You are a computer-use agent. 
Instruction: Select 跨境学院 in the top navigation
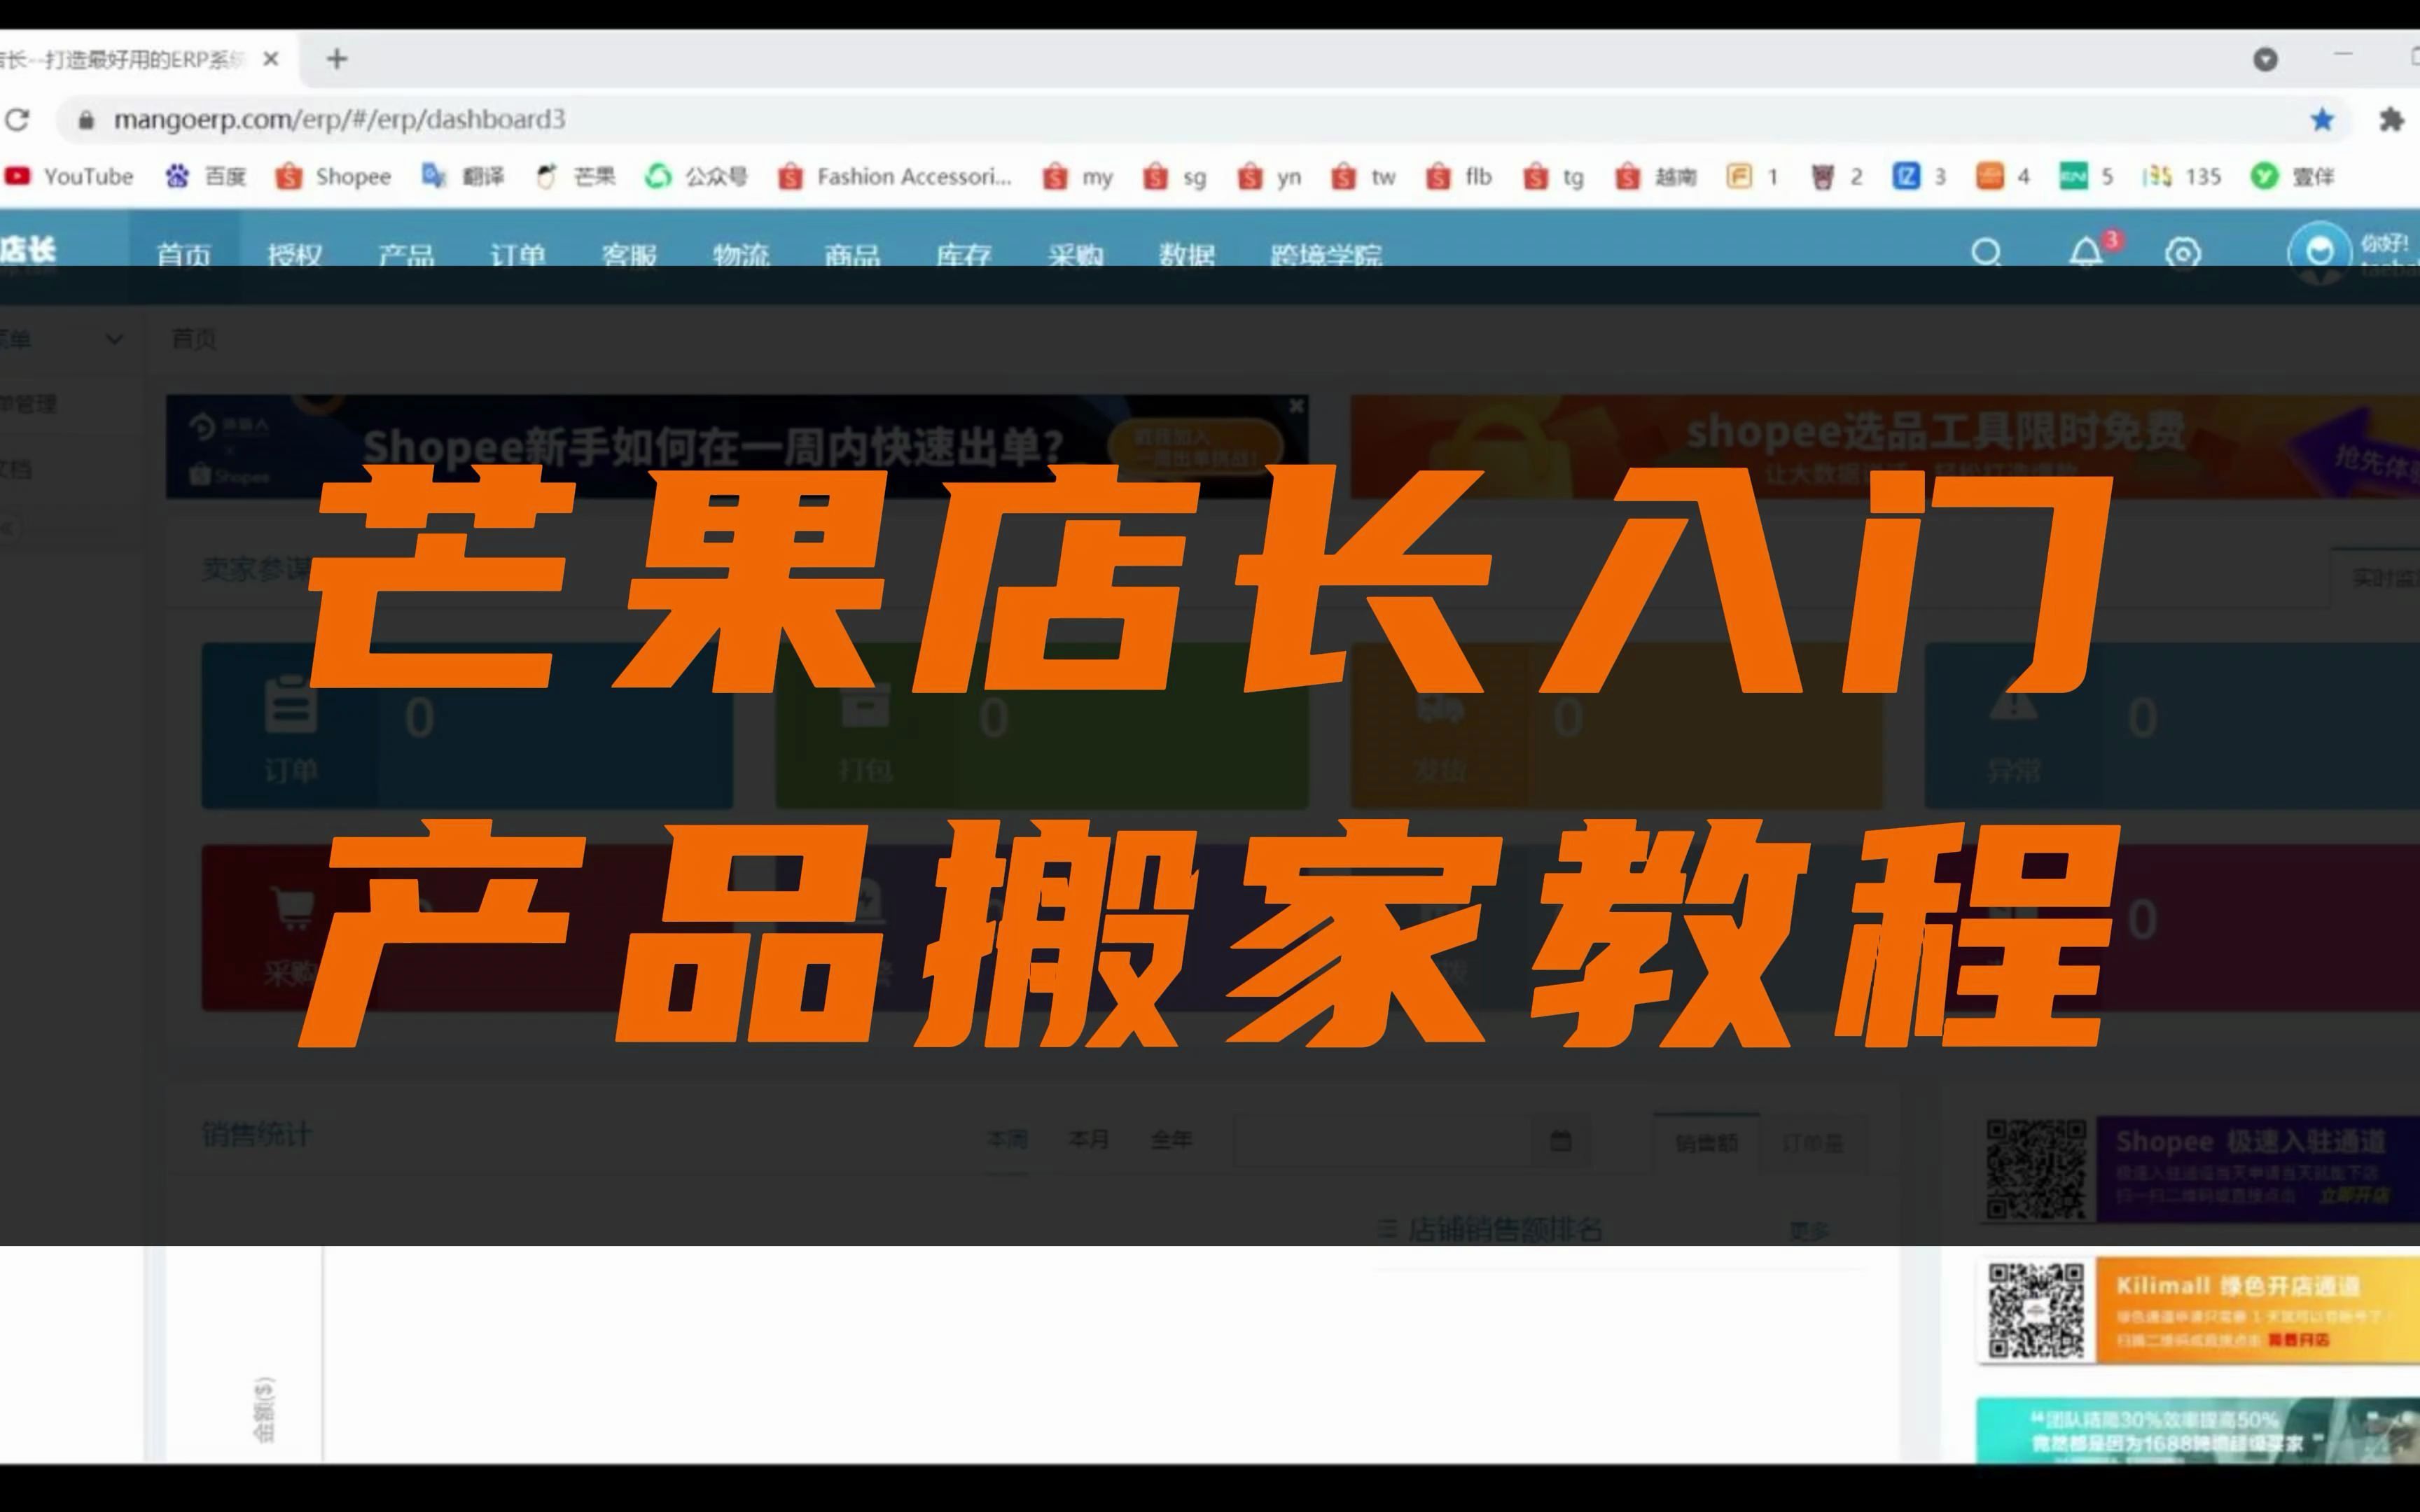[1326, 255]
